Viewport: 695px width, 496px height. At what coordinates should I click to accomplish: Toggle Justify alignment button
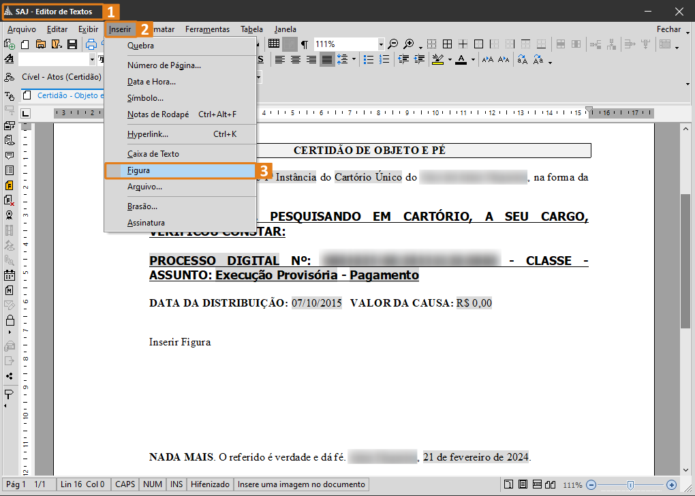tap(327, 59)
